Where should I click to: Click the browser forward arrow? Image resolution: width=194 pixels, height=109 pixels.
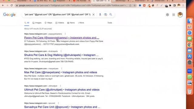(7, 5)
